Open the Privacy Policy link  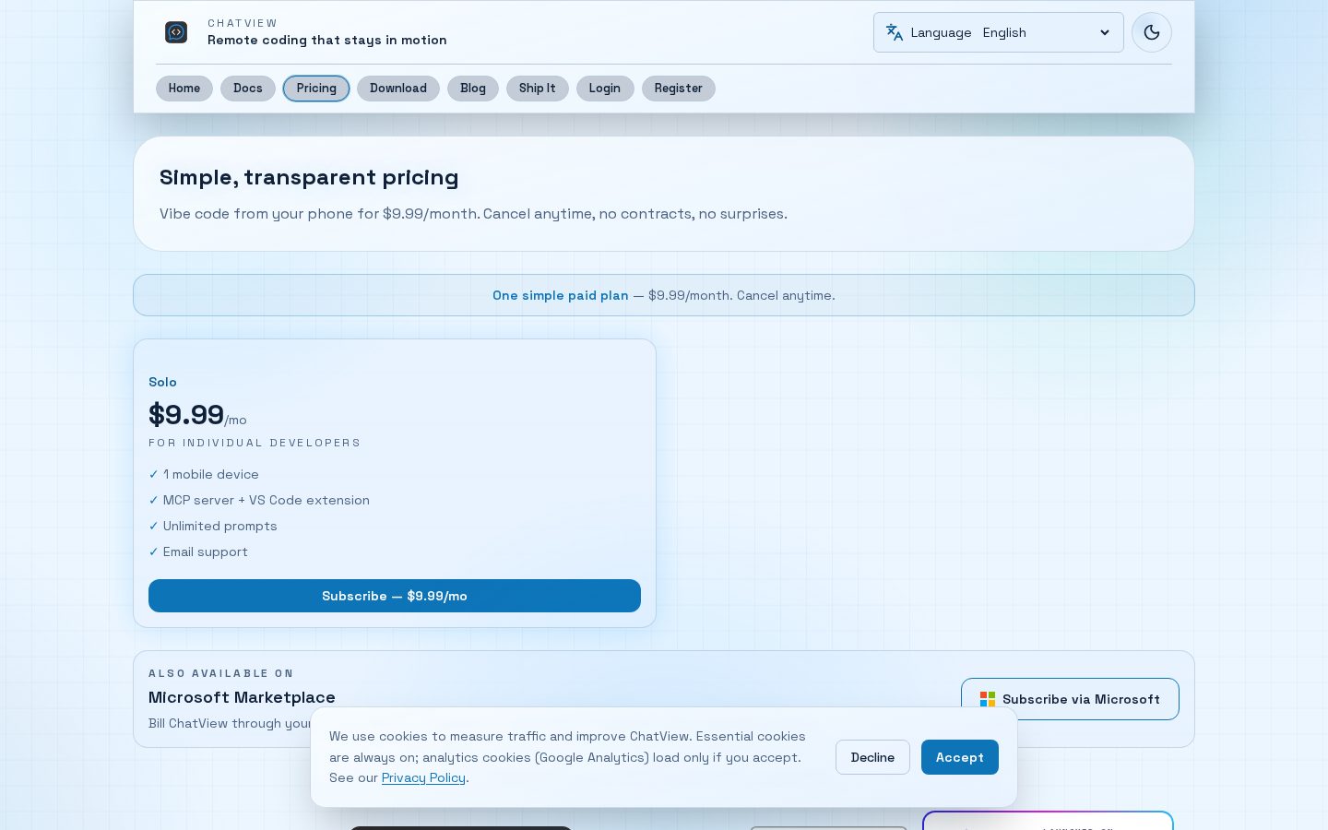pos(423,777)
